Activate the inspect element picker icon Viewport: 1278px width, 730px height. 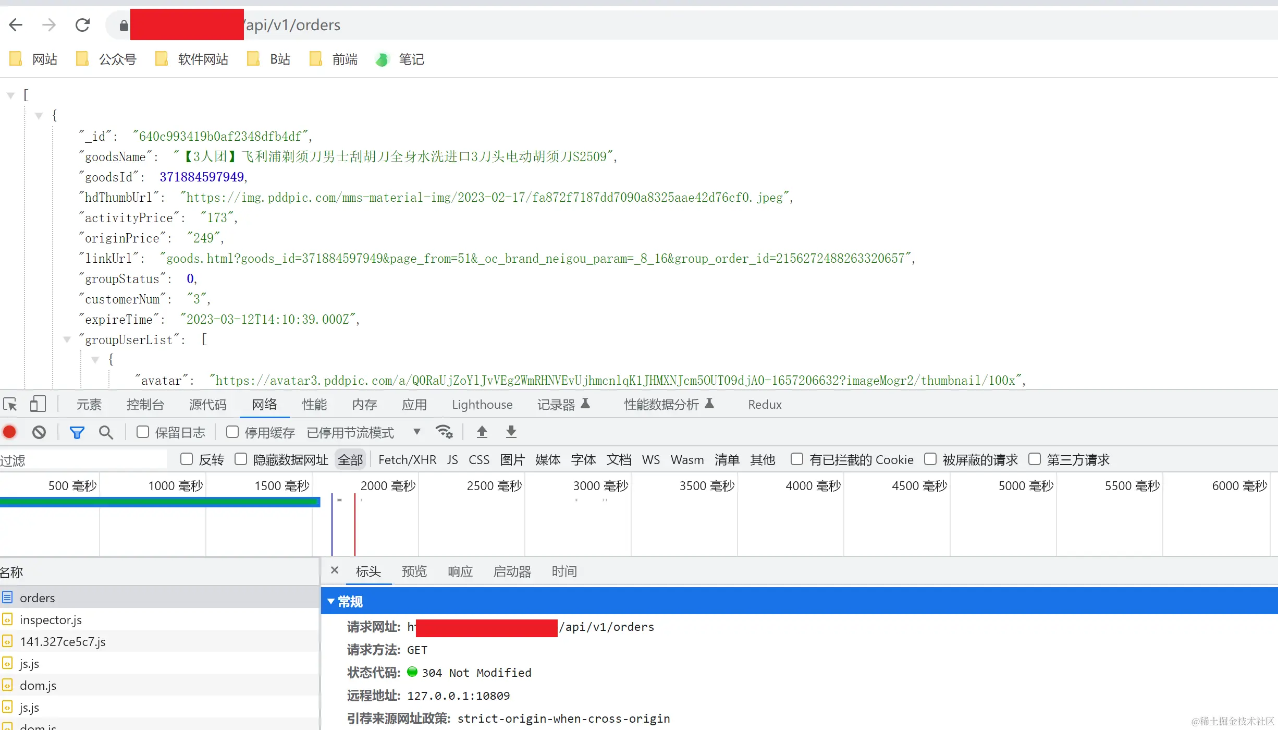10,404
